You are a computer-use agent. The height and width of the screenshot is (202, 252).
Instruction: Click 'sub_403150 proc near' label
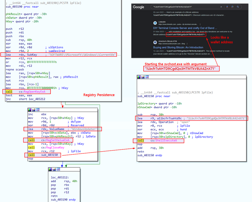pyautogui.click(x=154, y=96)
